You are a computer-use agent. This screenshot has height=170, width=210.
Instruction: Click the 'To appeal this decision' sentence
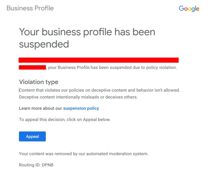point(65,119)
